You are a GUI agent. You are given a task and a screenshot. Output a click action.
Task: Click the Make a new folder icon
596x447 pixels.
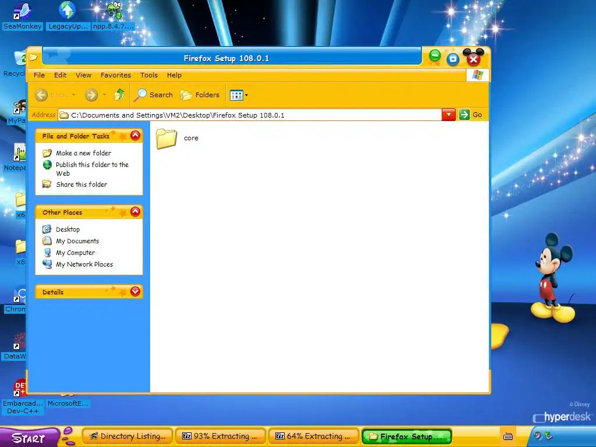(x=47, y=153)
